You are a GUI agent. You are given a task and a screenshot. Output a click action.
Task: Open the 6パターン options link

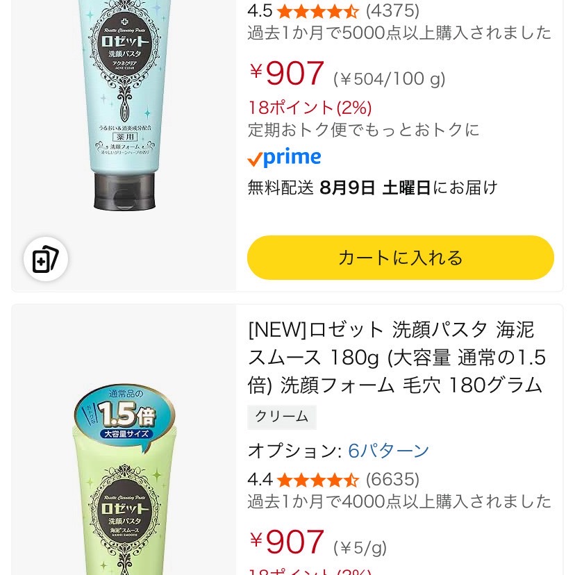pyautogui.click(x=388, y=451)
